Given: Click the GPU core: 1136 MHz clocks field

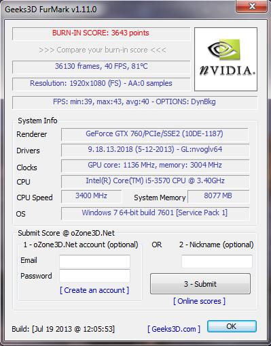Looking at the screenshot, I should [x=155, y=166].
